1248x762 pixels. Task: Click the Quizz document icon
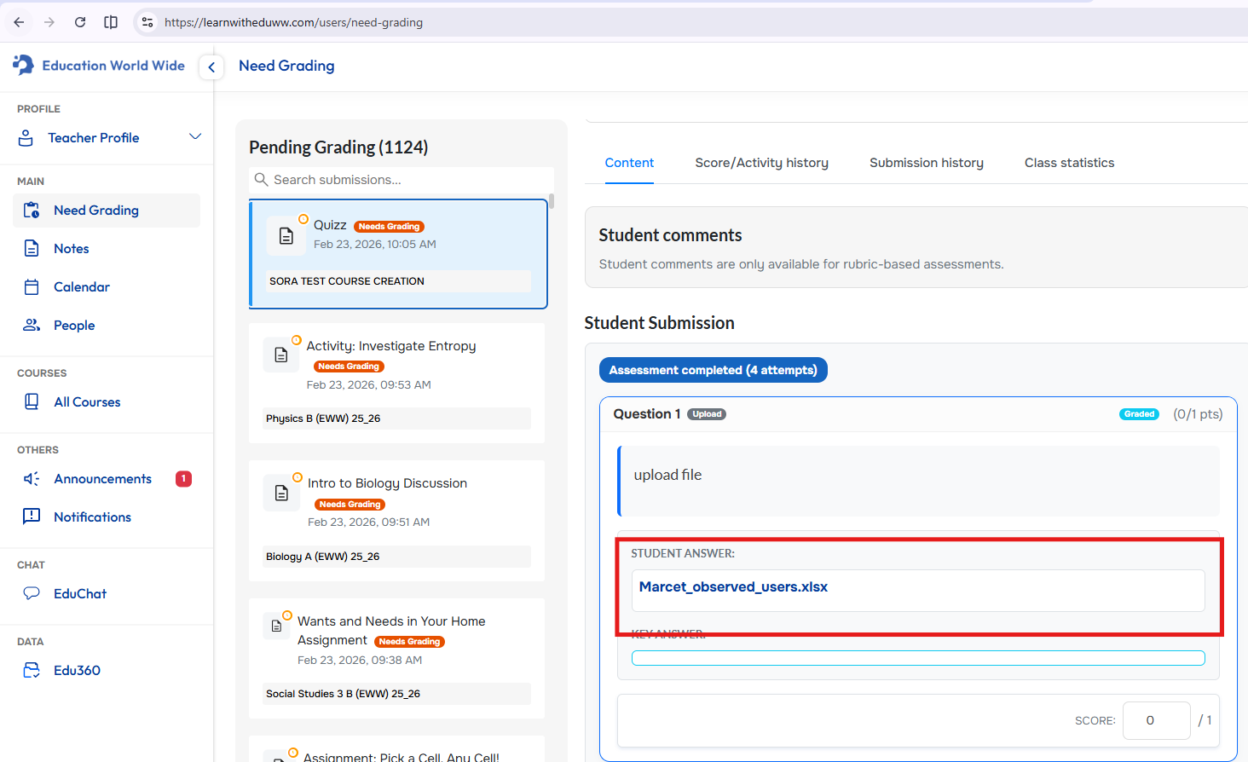(286, 236)
